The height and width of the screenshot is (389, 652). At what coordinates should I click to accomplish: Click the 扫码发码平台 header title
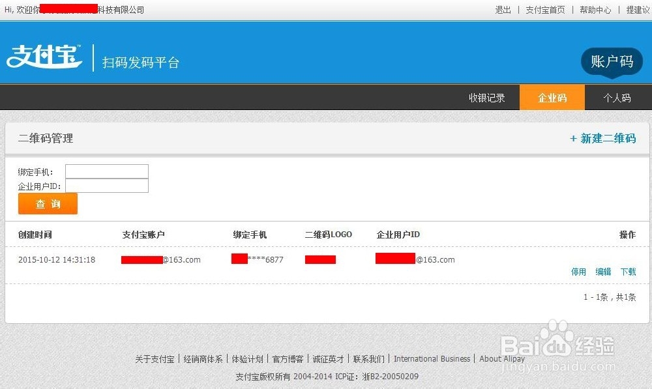coord(141,63)
